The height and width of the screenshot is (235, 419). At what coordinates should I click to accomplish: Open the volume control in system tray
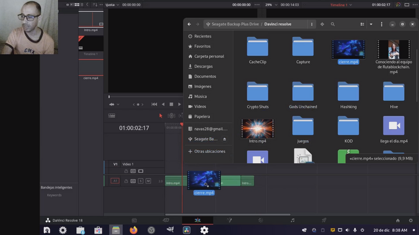[x=348, y=230]
